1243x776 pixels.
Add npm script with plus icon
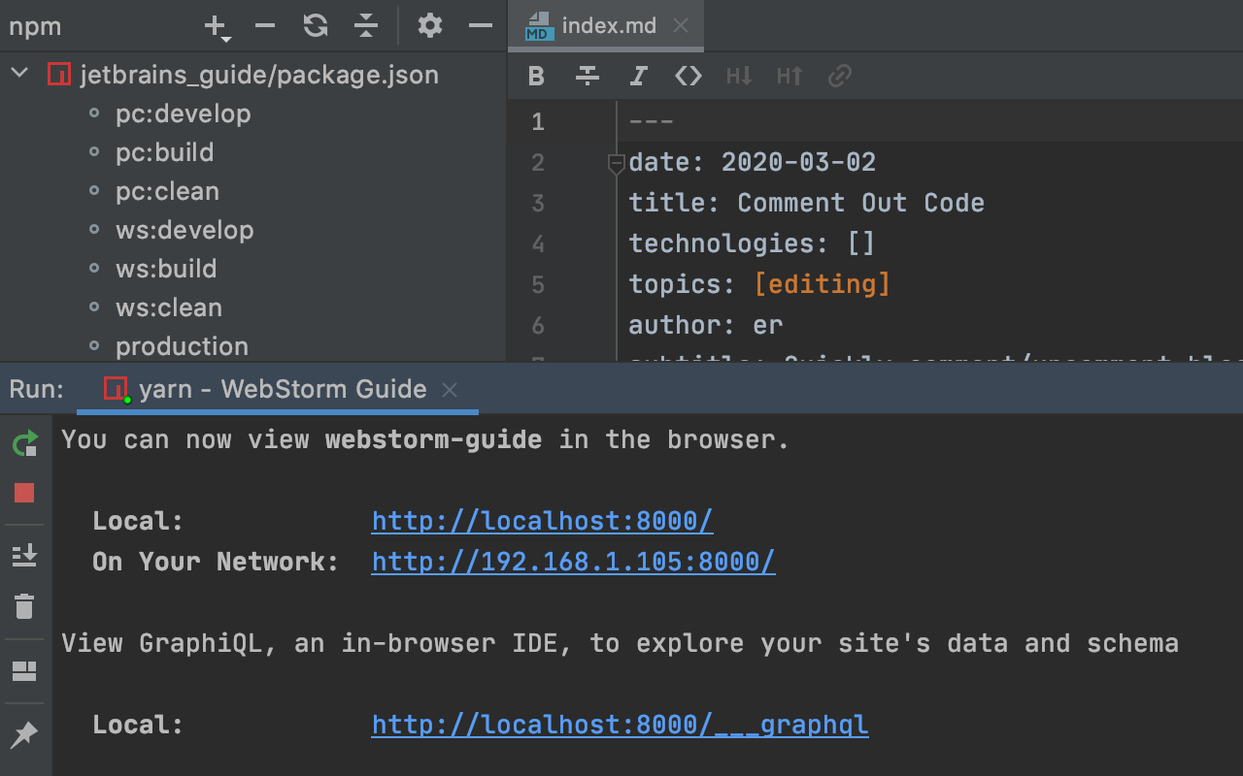point(218,26)
